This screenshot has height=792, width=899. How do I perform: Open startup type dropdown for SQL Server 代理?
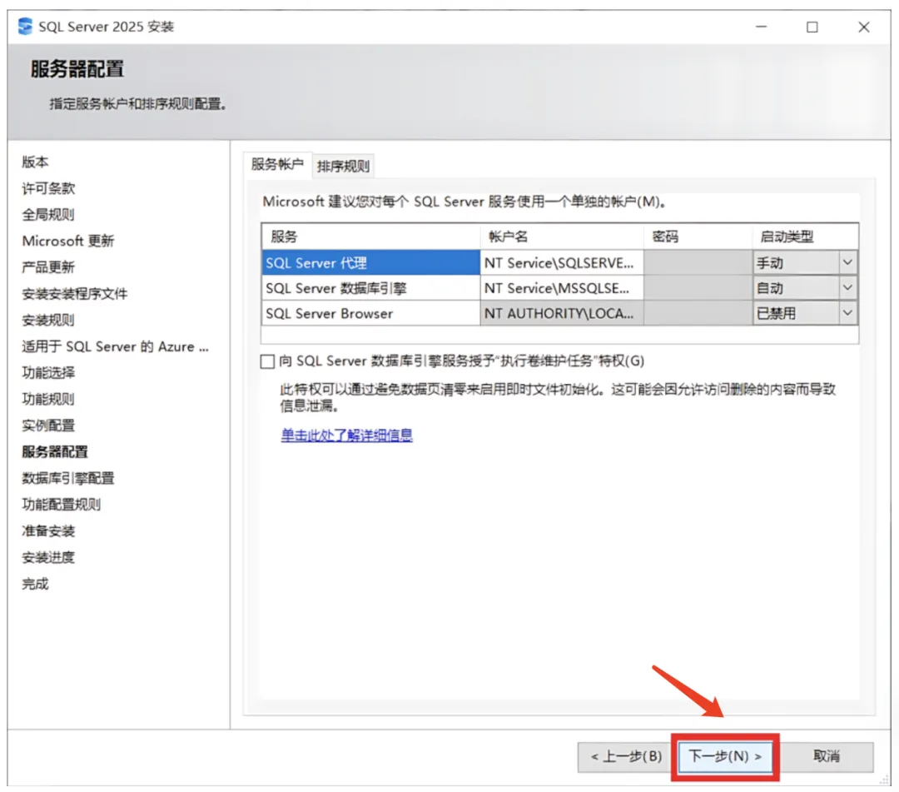pyautogui.click(x=847, y=262)
